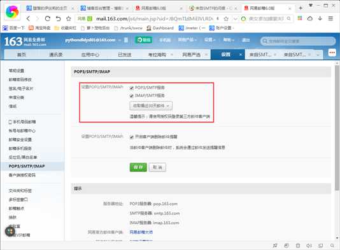Viewport: 340px width, 250px height.
Task: Click the browser search input field
Action: [266, 19]
